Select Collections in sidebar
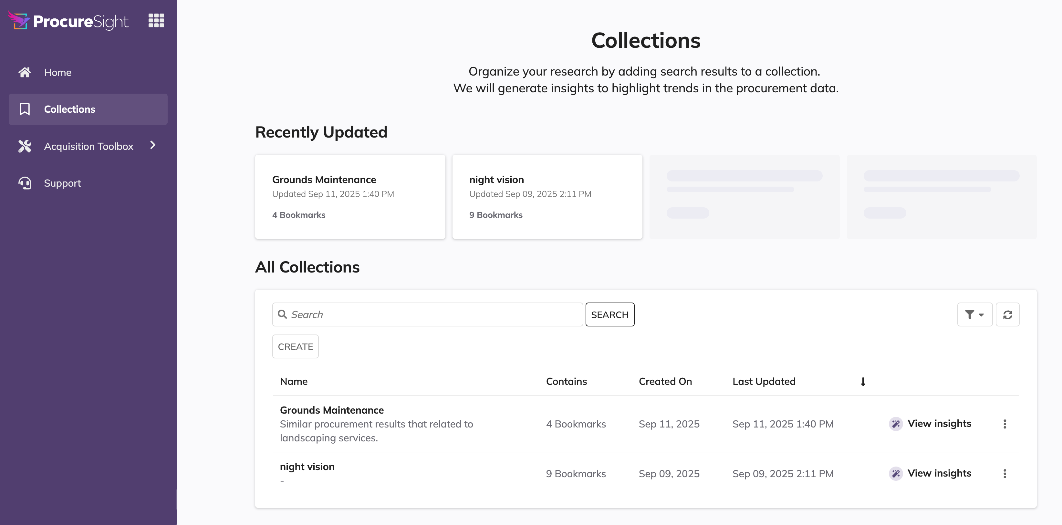Viewport: 1062px width, 525px height. [88, 109]
